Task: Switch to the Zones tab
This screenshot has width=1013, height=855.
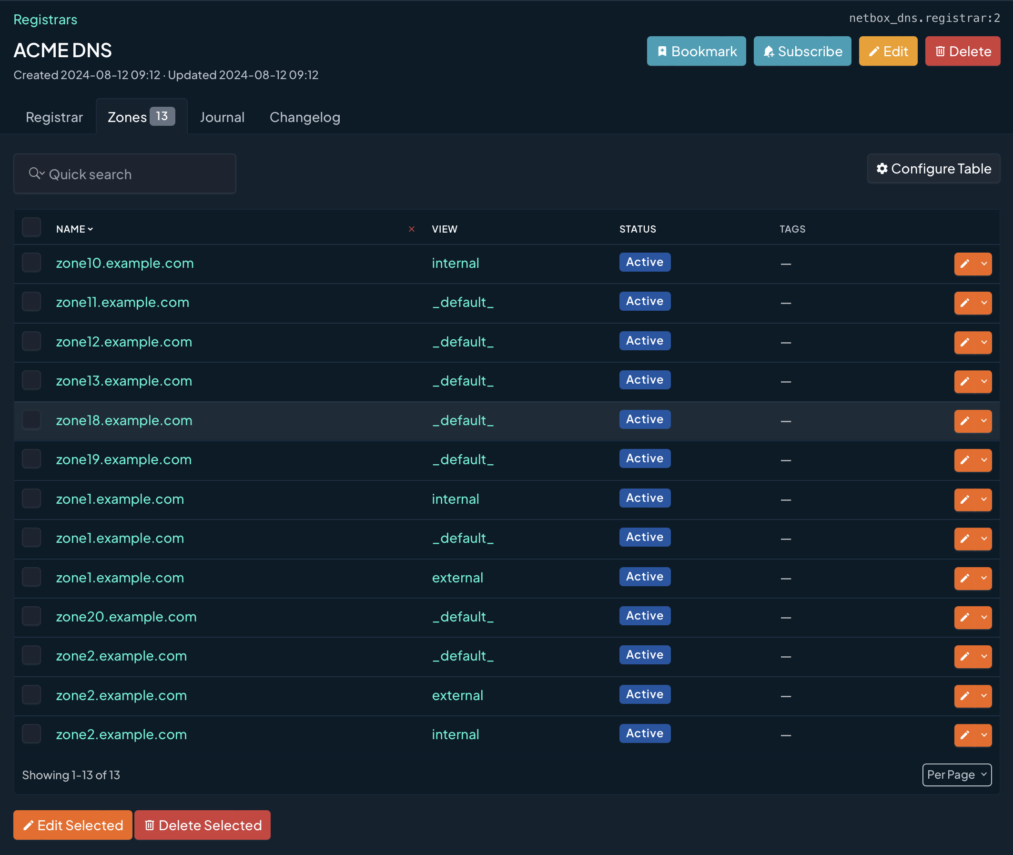Action: (142, 117)
